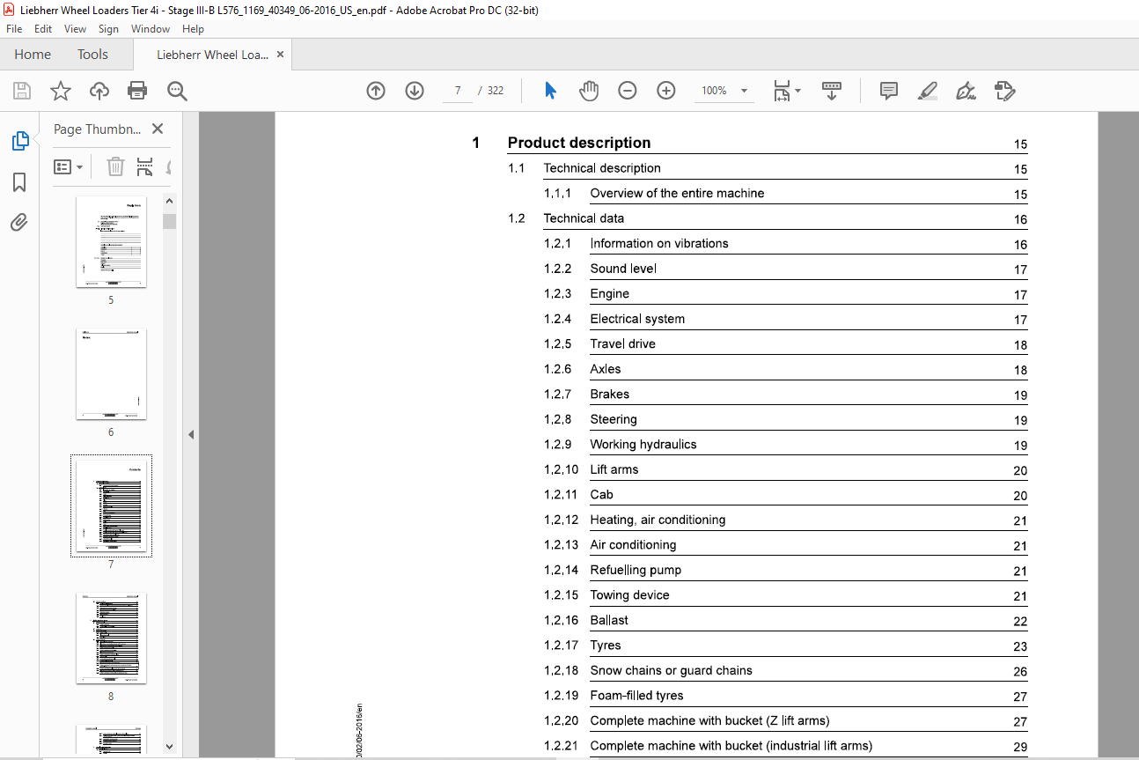Click the 'Axles' contents entry

606,369
